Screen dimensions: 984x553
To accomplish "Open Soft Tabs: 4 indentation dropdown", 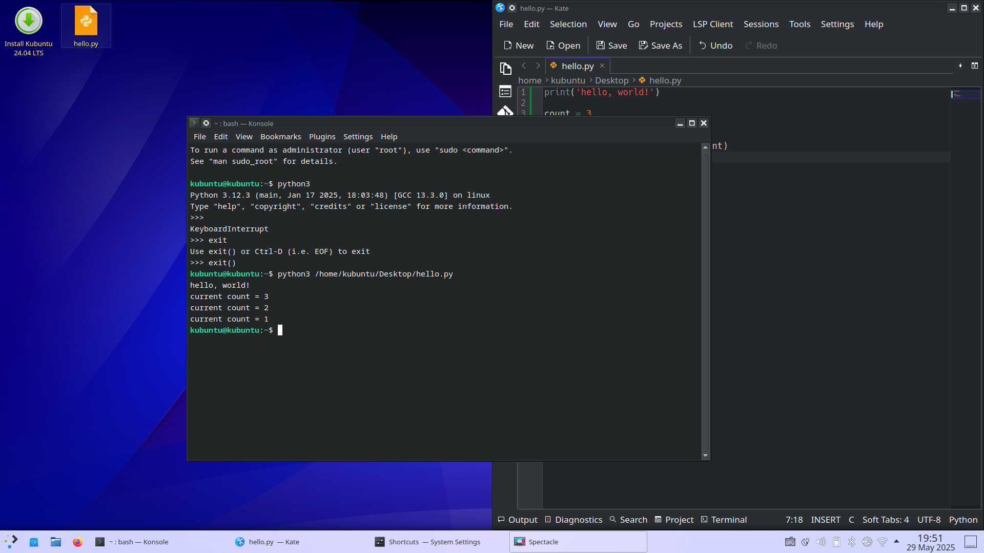I will 885,520.
